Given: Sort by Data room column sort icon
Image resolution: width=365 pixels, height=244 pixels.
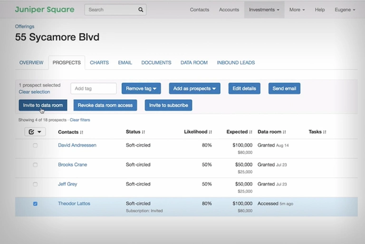Looking at the screenshot, I should point(285,132).
